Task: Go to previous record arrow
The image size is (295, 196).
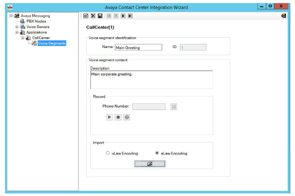Action: point(116,16)
